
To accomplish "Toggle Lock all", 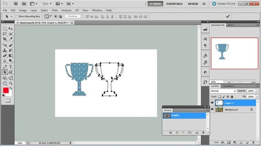I will point(232,97).
